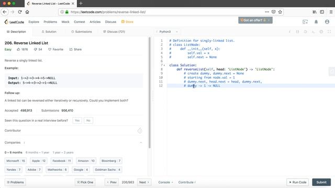Viewport: 335px width, 188px height.
Task: Save page with the Pocket icon
Action: click(273, 12)
